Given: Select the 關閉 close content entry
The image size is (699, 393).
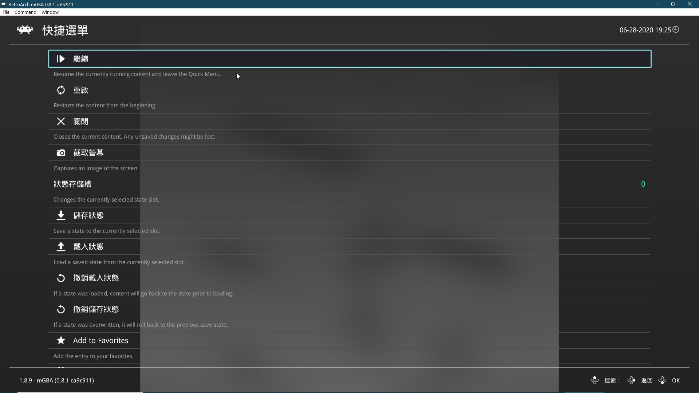Looking at the screenshot, I should point(349,122).
